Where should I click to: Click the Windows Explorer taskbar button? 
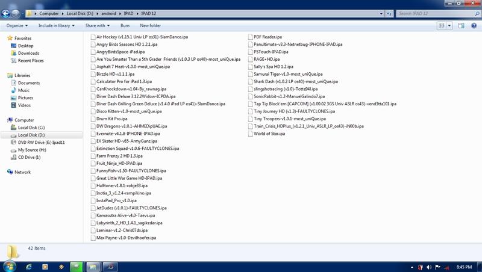[93, 267]
